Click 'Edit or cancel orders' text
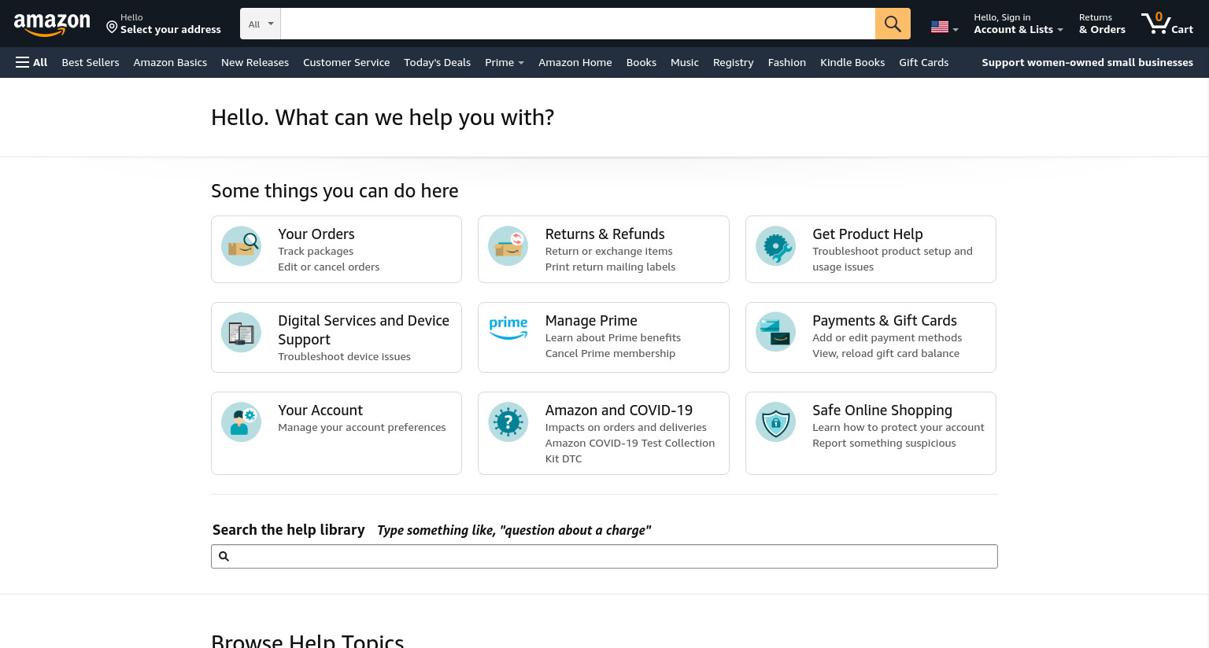 (329, 267)
